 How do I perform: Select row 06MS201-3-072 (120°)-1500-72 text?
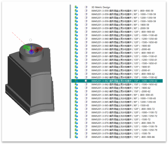coord(121,119)
